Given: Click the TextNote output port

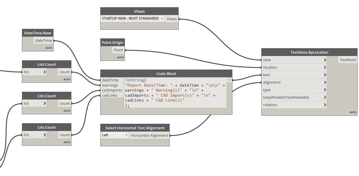Looking at the screenshot, I should pos(348,60).
